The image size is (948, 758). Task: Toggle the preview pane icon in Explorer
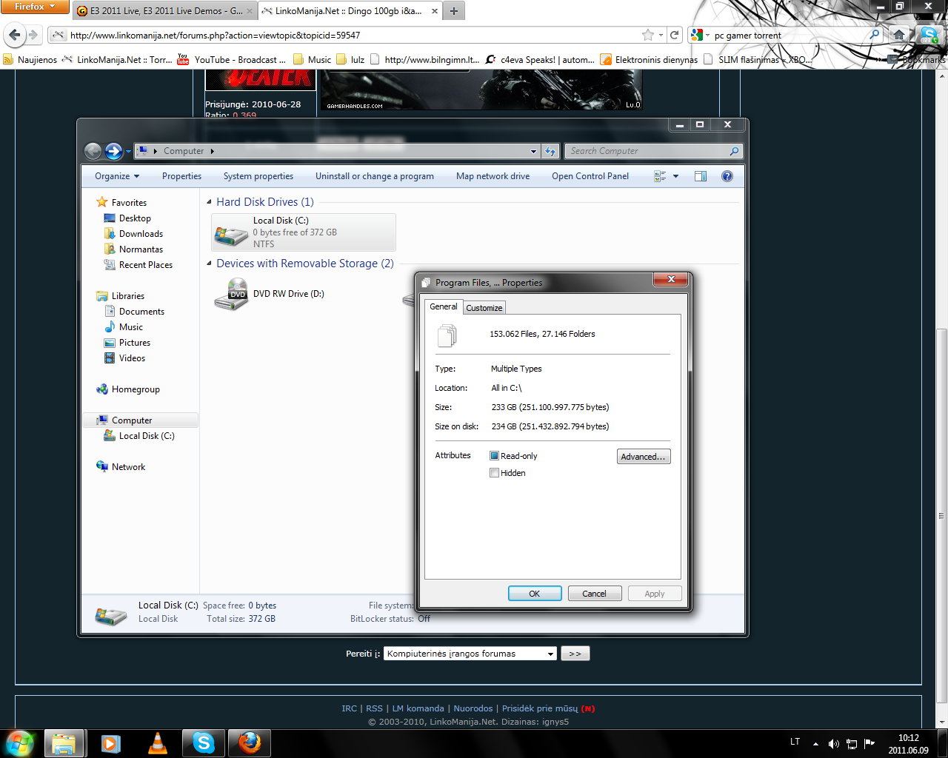pyautogui.click(x=701, y=176)
